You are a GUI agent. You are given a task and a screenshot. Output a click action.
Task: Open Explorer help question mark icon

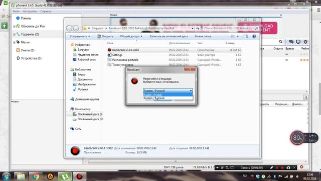tap(254, 36)
